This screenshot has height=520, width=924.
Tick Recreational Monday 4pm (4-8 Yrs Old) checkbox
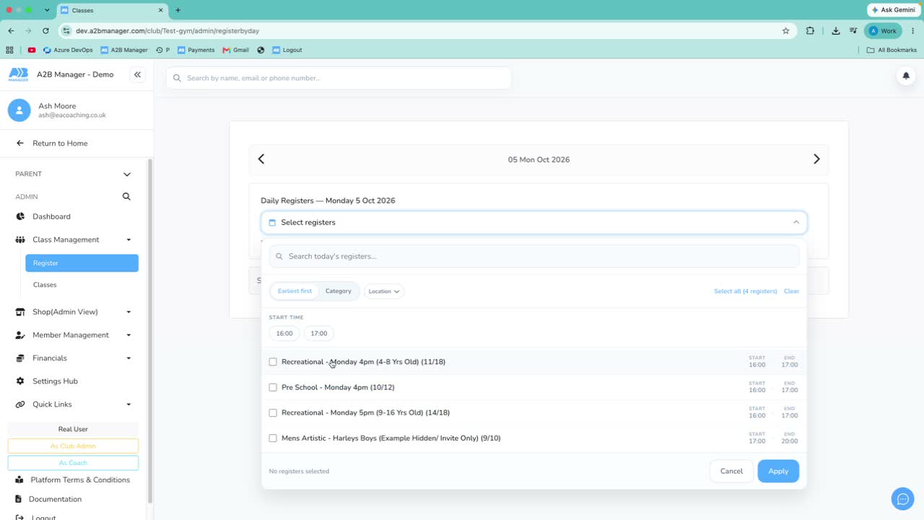point(273,362)
